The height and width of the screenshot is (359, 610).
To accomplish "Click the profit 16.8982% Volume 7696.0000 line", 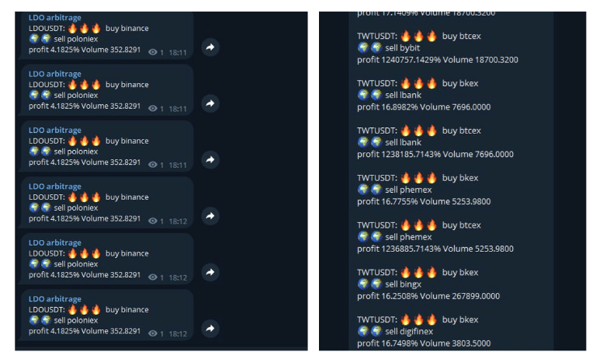I will (424, 106).
